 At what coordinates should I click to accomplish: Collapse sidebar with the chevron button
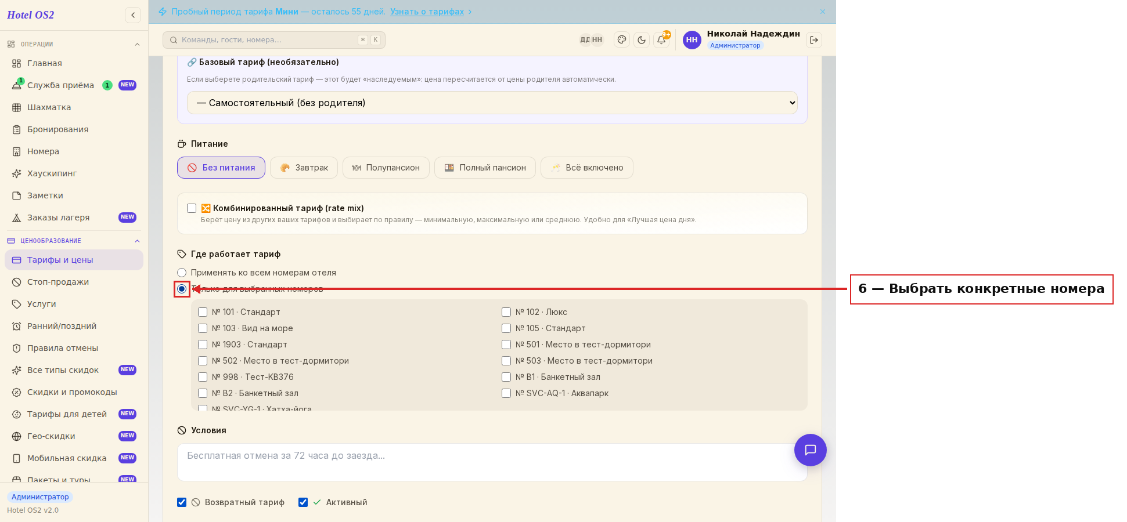coord(133,15)
